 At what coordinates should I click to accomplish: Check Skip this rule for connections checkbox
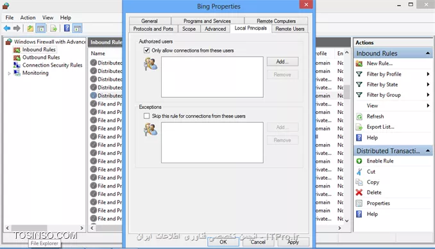pos(146,116)
